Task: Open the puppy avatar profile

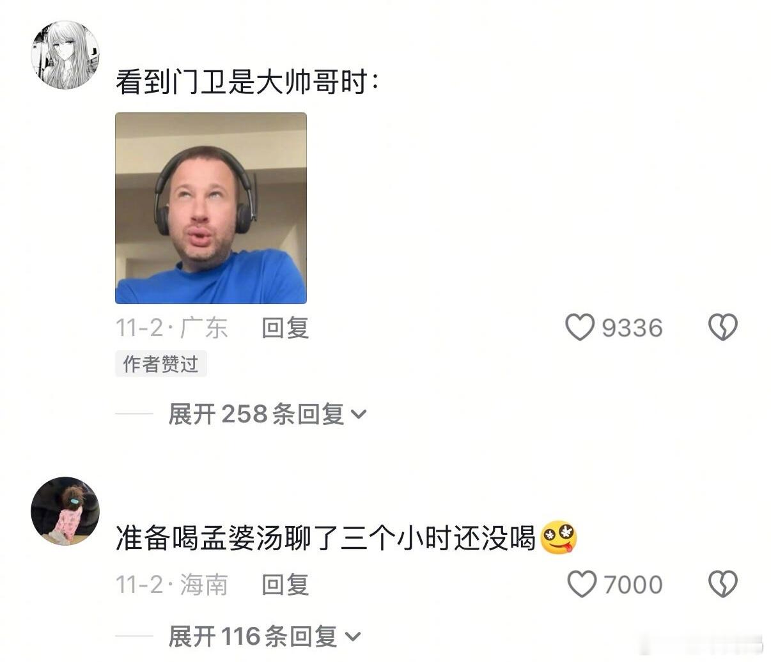Action: coord(65,511)
